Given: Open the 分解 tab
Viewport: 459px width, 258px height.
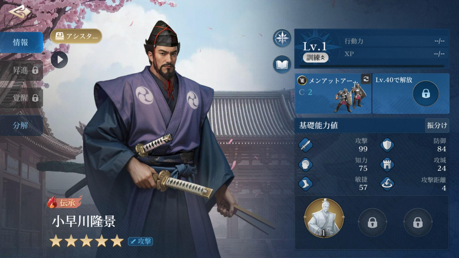Looking at the screenshot, I should click(21, 125).
